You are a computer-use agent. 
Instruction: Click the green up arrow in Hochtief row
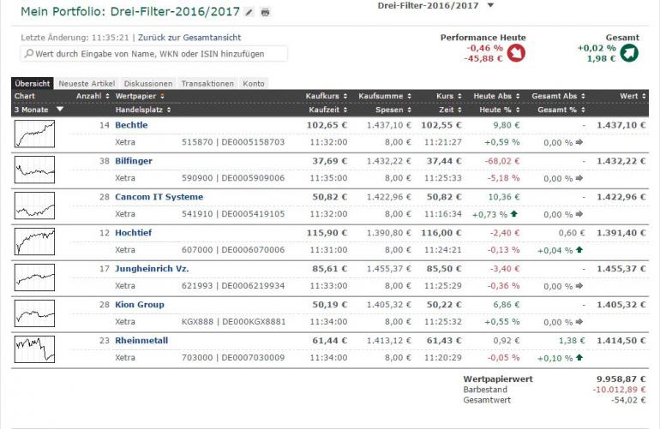point(579,250)
